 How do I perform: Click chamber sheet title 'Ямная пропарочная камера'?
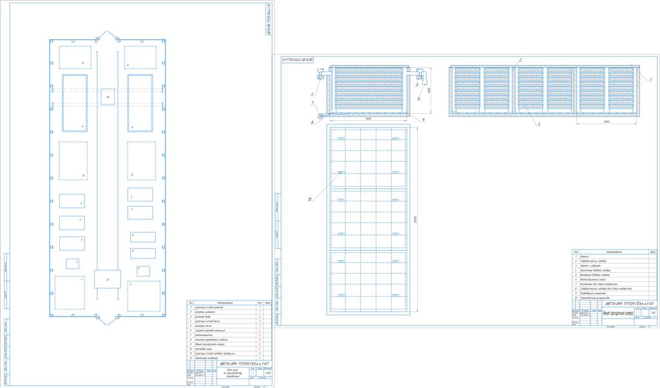(618, 313)
